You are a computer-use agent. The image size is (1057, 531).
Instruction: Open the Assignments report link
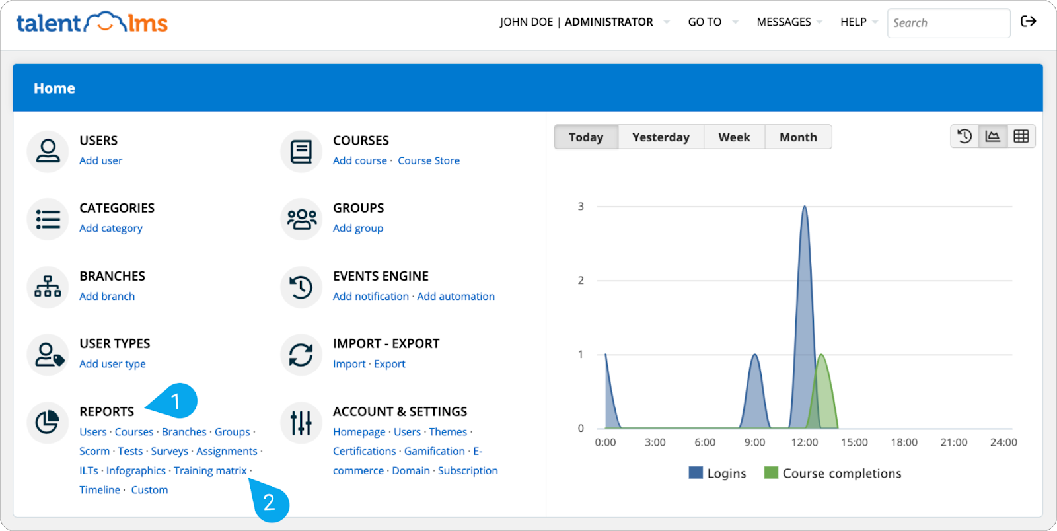click(x=227, y=451)
